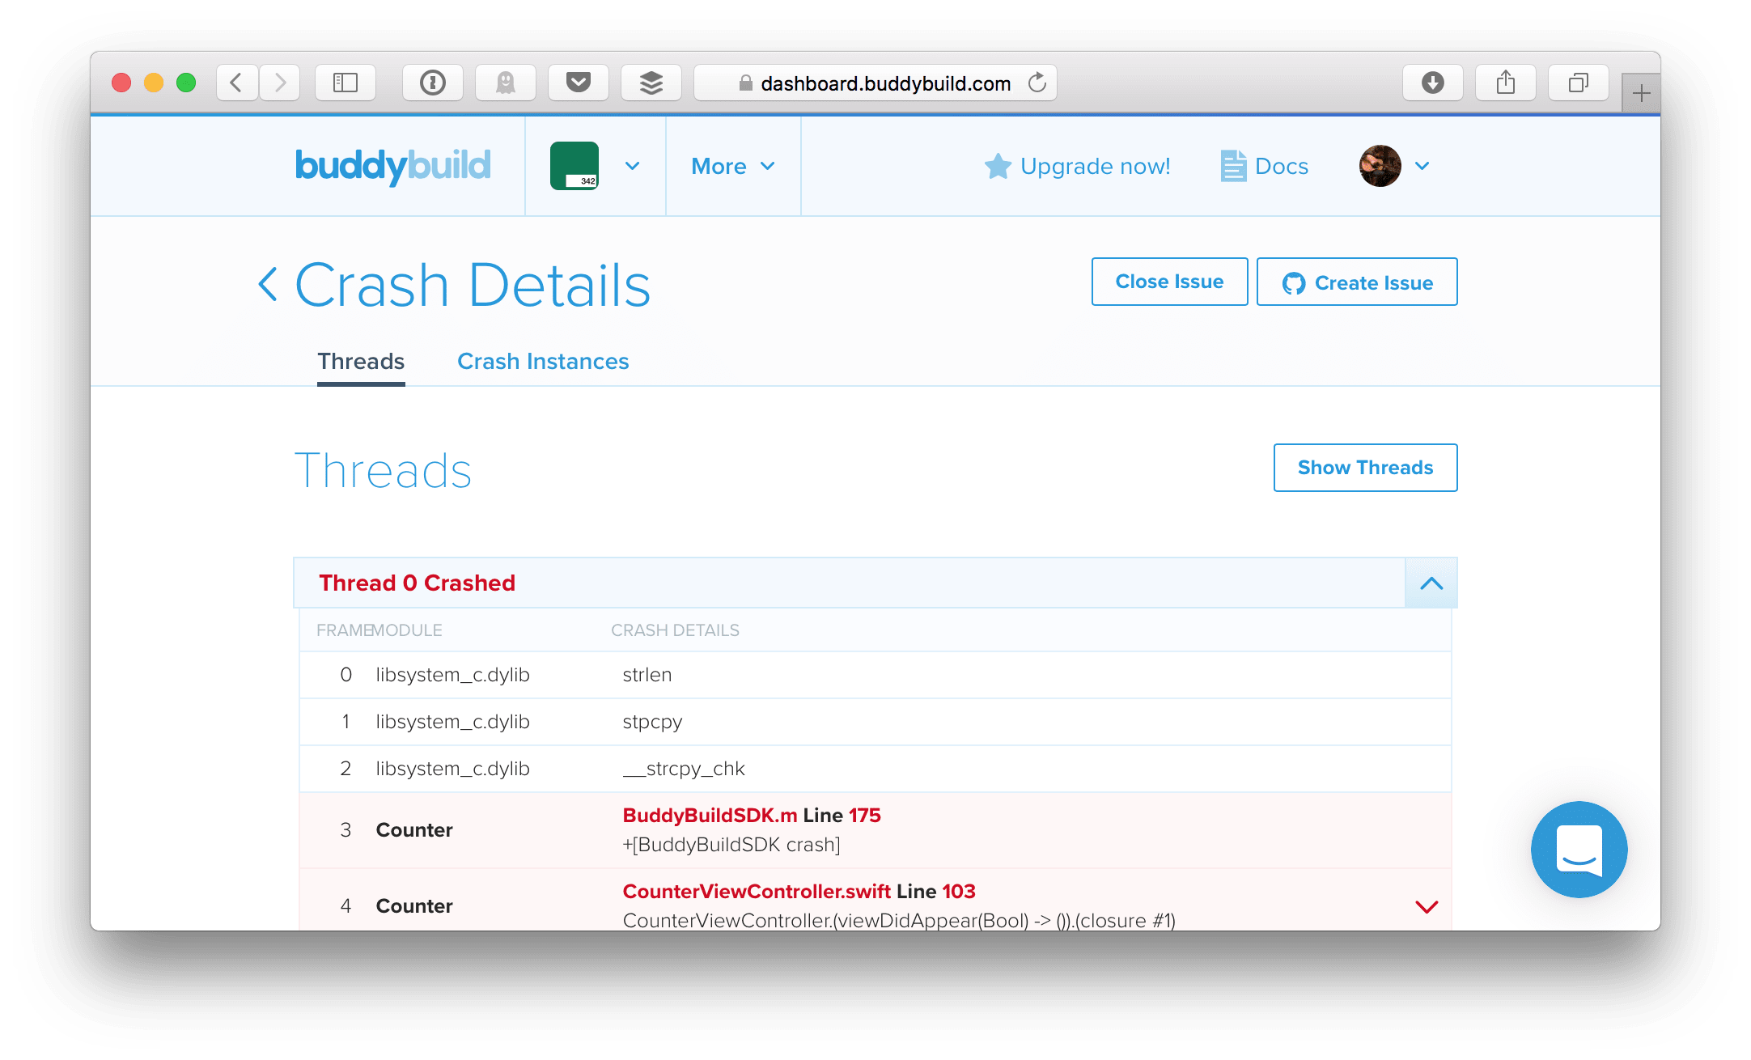Go forward with Safari's forward arrow
Image resolution: width=1751 pixels, height=1060 pixels.
point(280,83)
